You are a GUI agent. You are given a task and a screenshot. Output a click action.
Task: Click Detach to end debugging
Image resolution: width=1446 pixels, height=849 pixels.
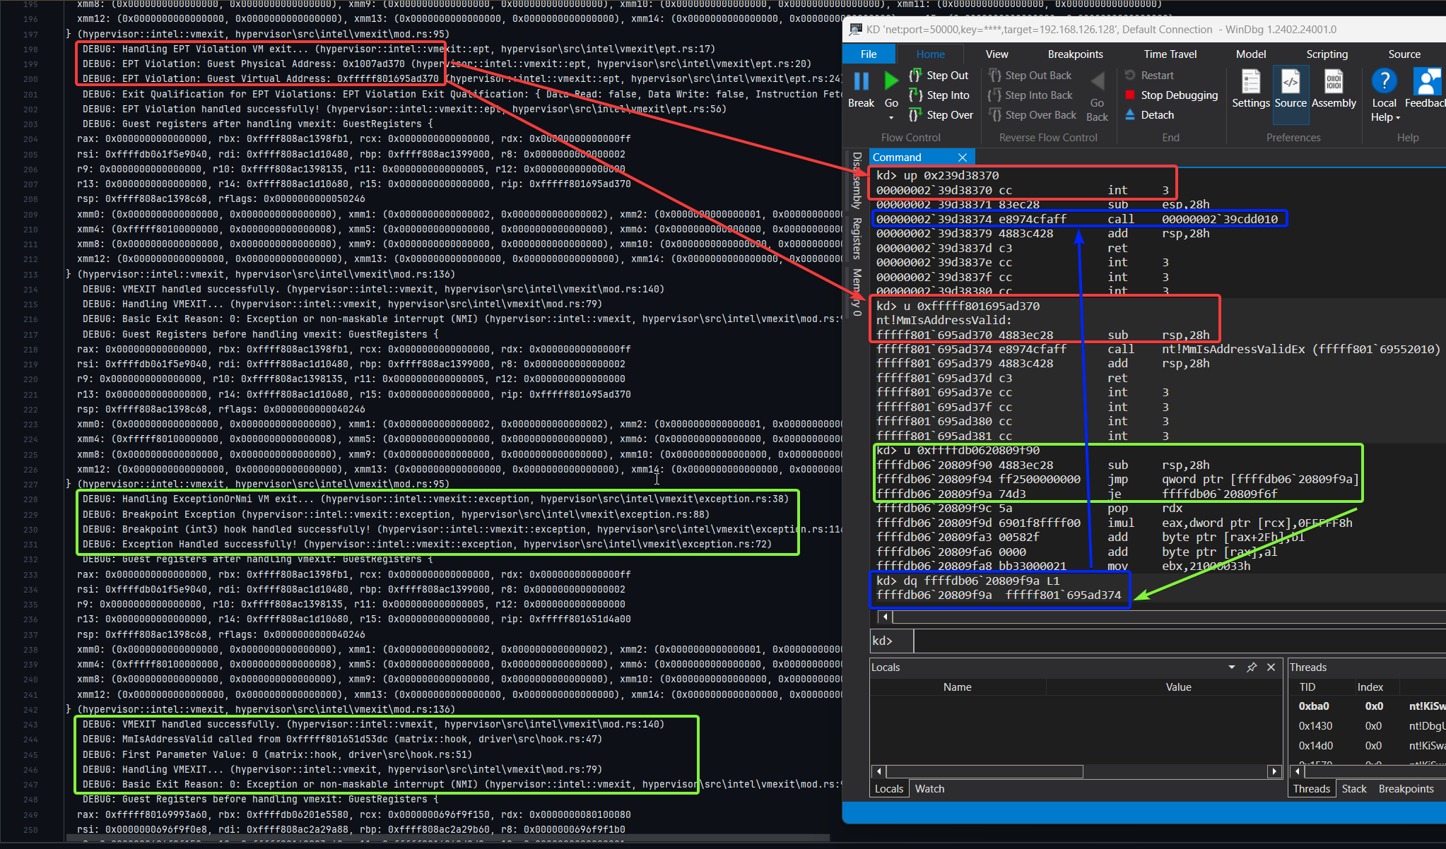tap(1151, 115)
